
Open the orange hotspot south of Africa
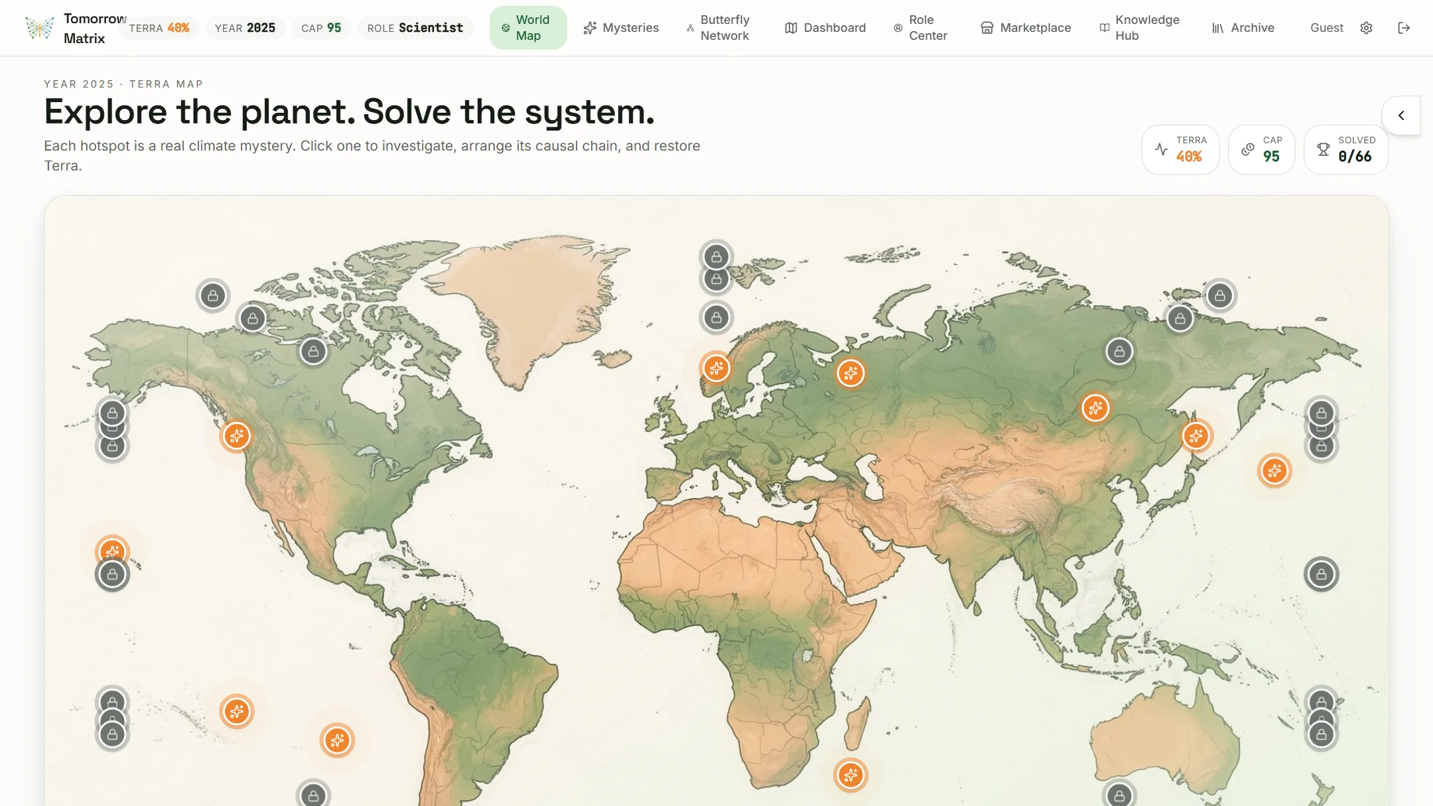851,775
